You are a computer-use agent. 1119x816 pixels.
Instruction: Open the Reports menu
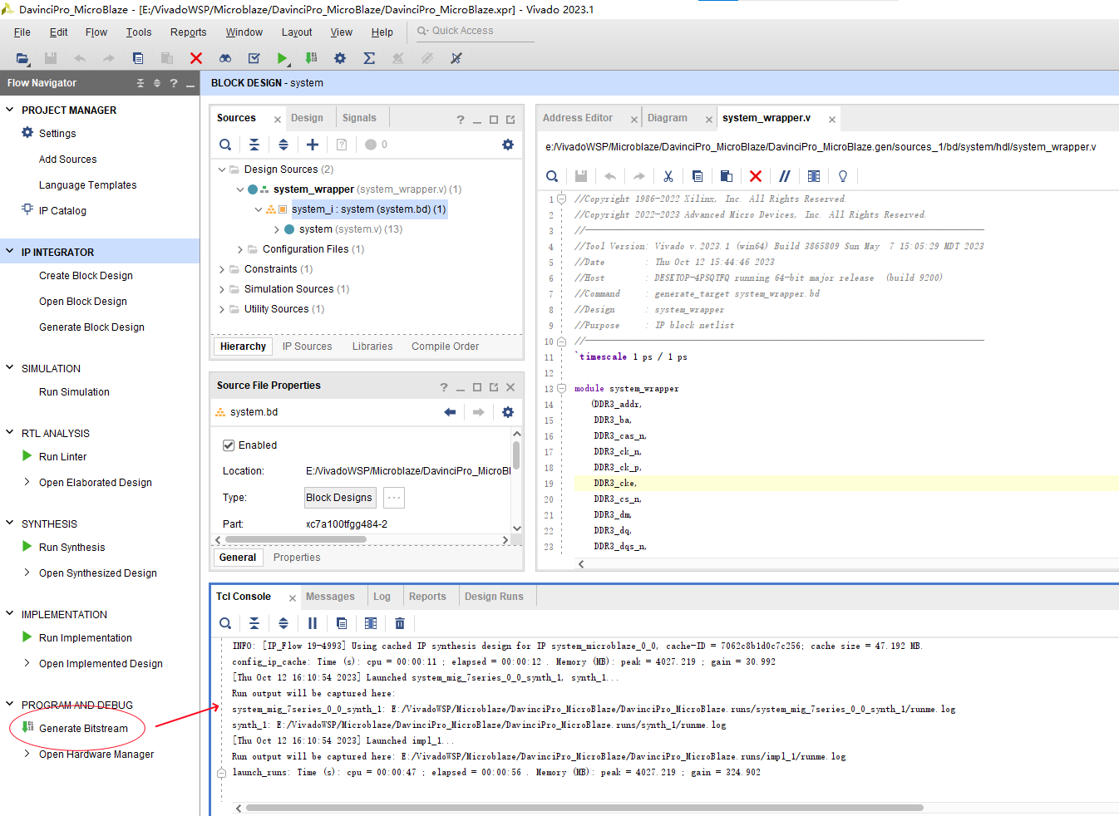(189, 32)
